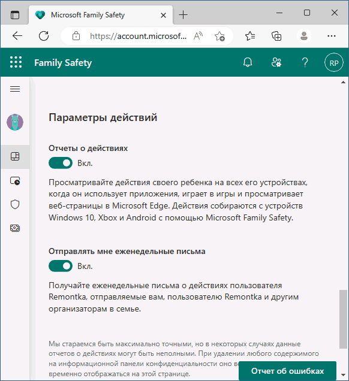Image resolution: width=349 pixels, height=381 pixels.
Task: Open Content filters shield icon
Action: [15, 205]
